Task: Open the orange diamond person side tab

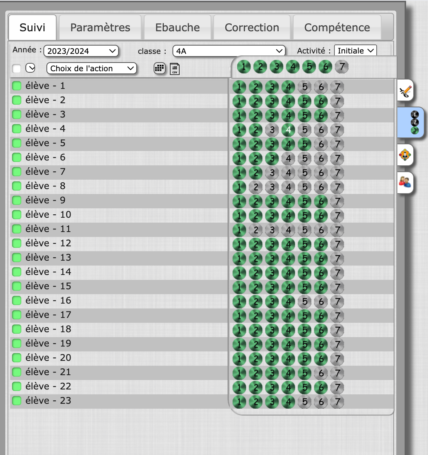Action: (x=405, y=155)
